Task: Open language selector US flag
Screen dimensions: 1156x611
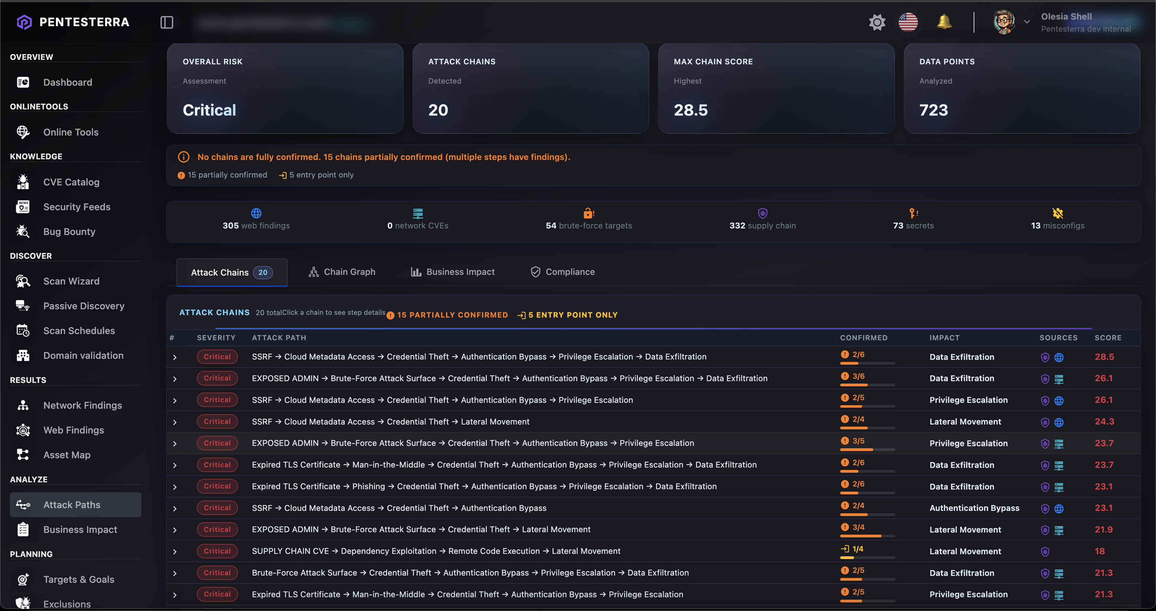Action: [x=908, y=22]
